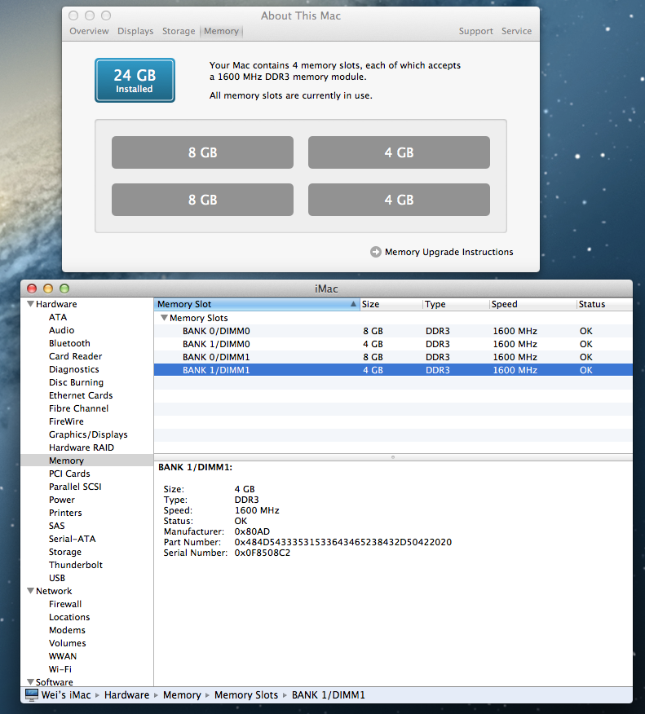Collapse the Memory Slots group triangle

click(x=165, y=318)
